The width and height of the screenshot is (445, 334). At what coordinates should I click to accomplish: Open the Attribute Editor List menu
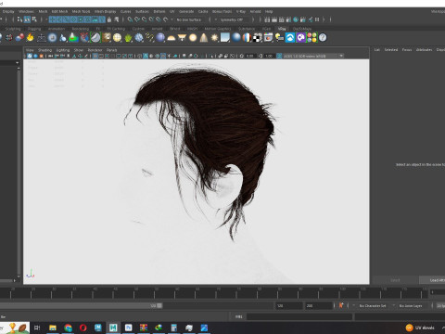(x=377, y=50)
